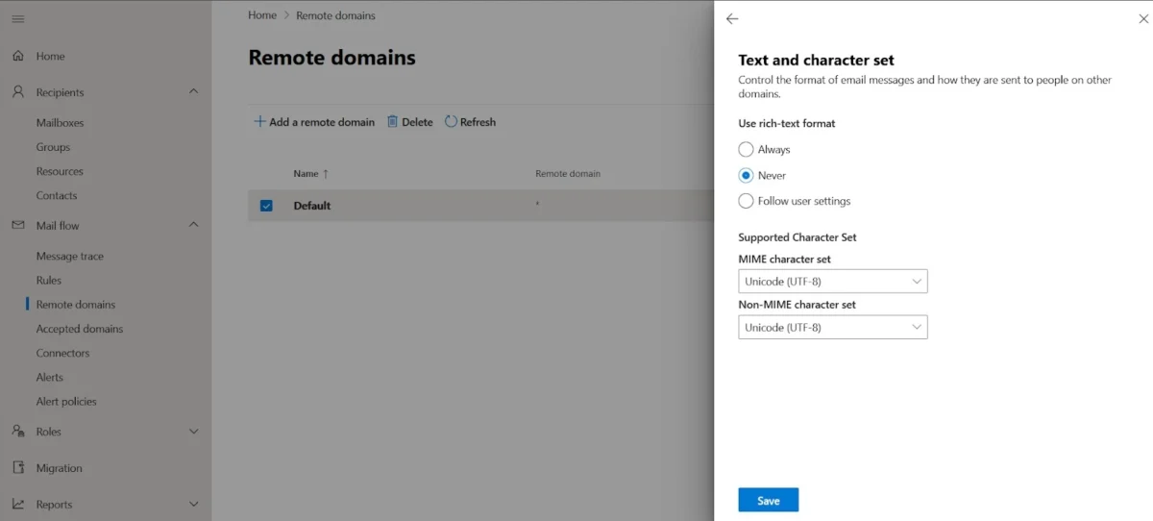
Task: Collapse the Mail flow section chevron
Action: click(193, 225)
